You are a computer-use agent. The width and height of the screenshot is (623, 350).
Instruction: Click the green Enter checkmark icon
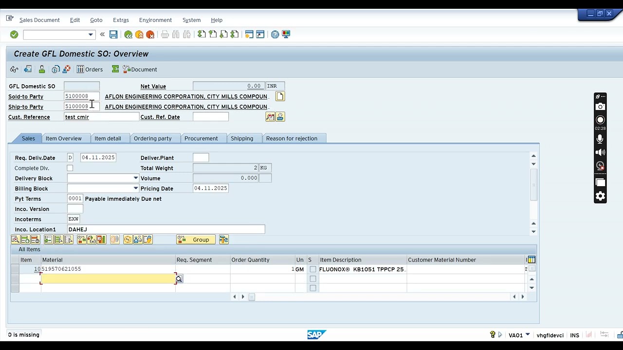point(14,35)
